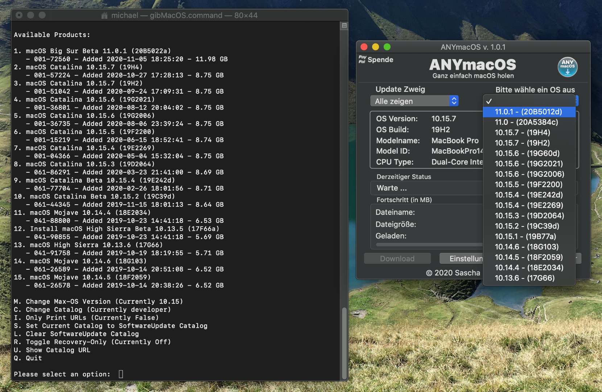The height and width of the screenshot is (392, 602).
Task: Select 10.15.1 - (19B77a) from the list
Action: click(525, 236)
